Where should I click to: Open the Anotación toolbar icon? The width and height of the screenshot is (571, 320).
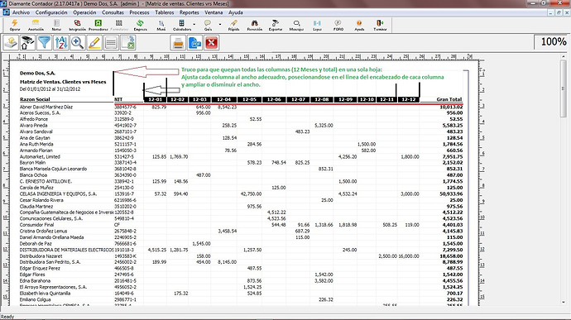coord(36,25)
